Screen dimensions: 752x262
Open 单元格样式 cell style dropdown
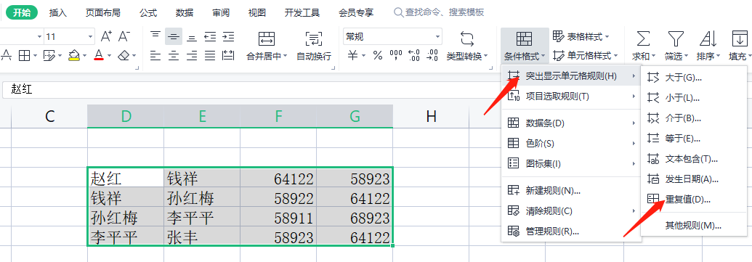[x=585, y=56]
